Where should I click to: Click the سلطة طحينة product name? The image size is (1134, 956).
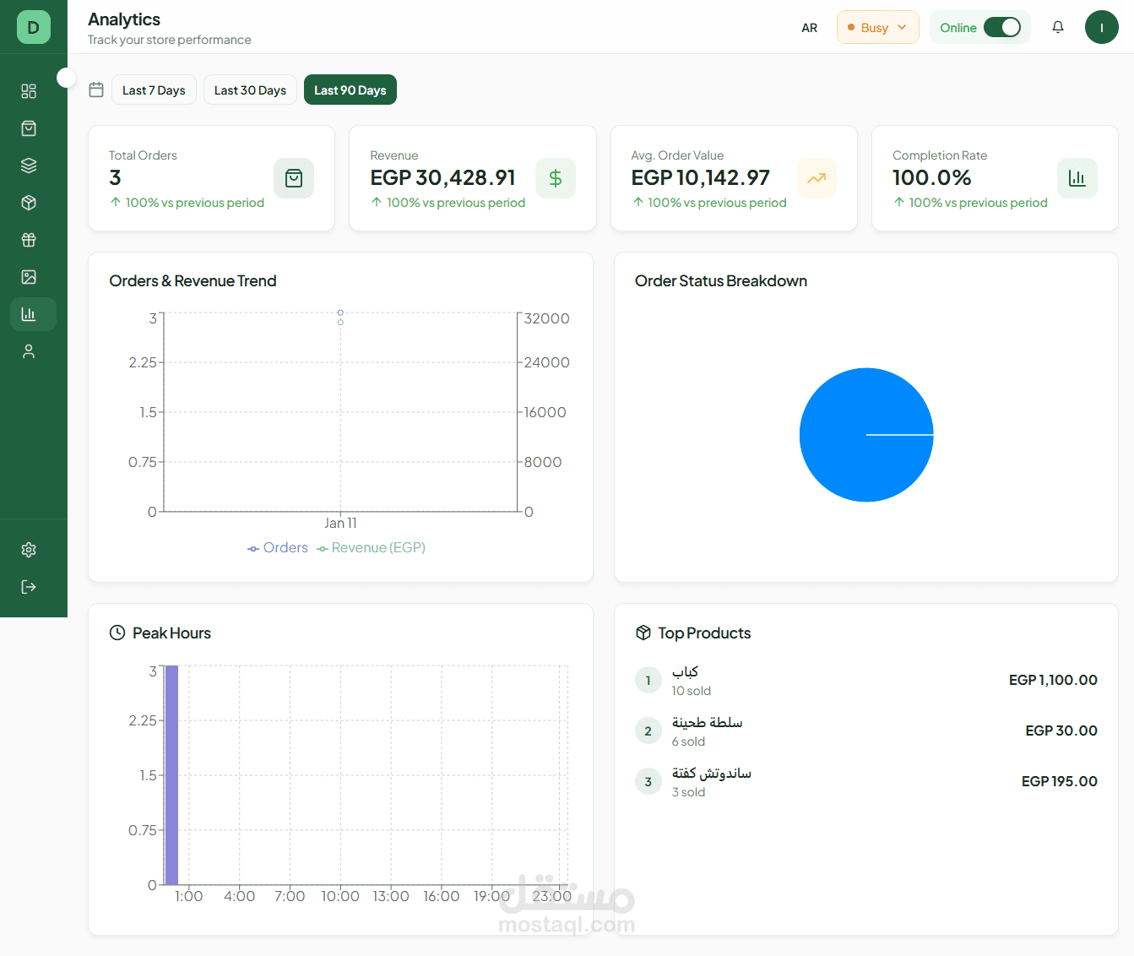(x=707, y=722)
